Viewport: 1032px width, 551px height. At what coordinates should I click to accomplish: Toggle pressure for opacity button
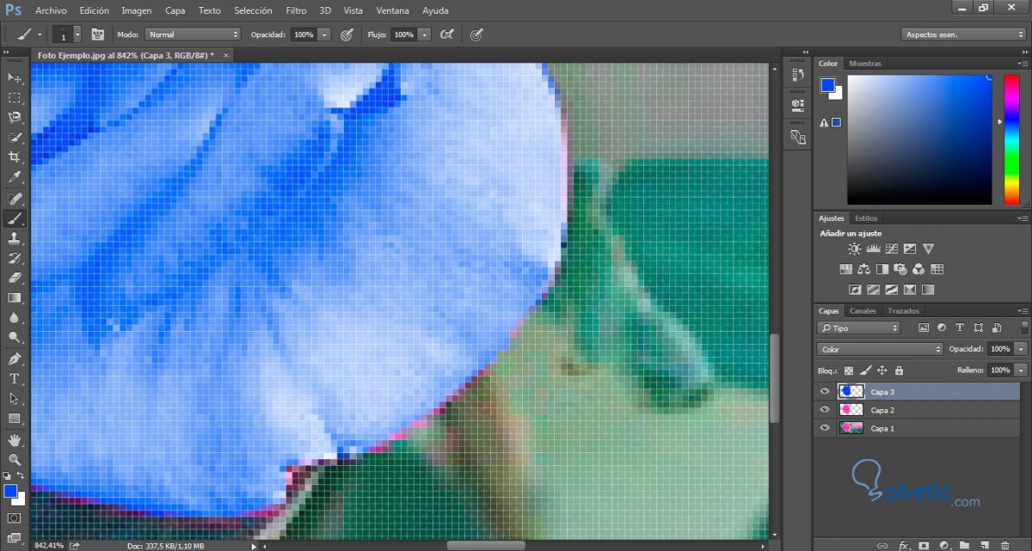point(347,34)
